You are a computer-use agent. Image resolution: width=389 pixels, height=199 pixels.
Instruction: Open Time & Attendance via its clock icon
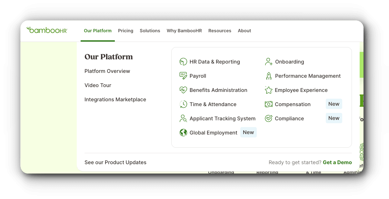point(183,104)
